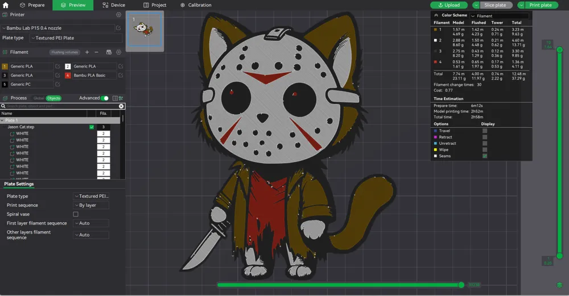Go to the Home screen icon
Viewport: 569px width, 296px height.
(6, 5)
